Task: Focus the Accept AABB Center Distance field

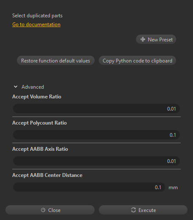Action: [x=89, y=187]
